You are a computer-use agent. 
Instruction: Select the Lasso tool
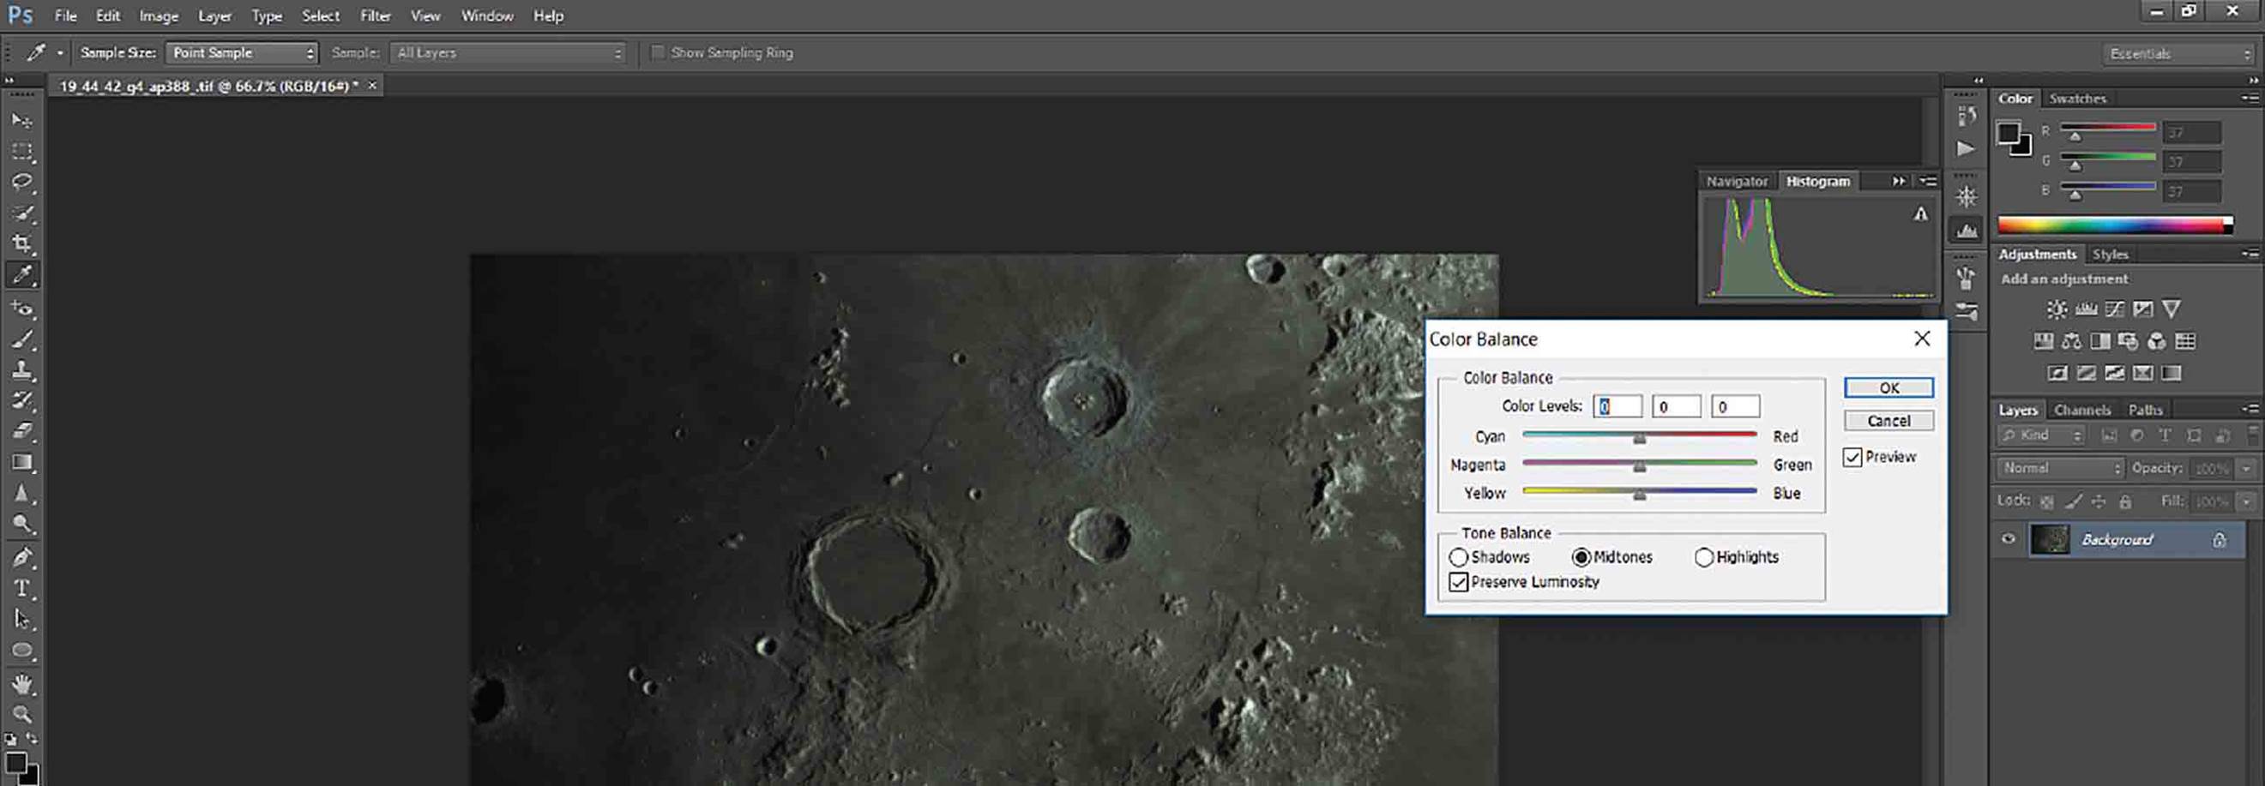click(22, 182)
